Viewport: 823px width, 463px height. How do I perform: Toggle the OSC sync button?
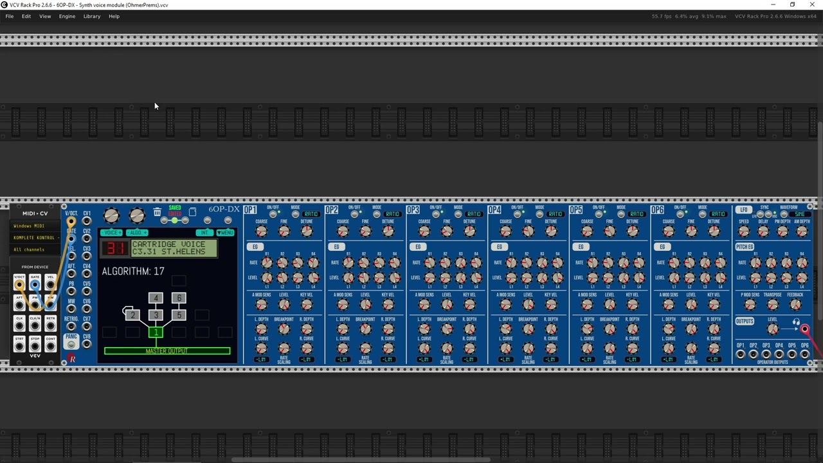pyautogui.click(x=768, y=215)
